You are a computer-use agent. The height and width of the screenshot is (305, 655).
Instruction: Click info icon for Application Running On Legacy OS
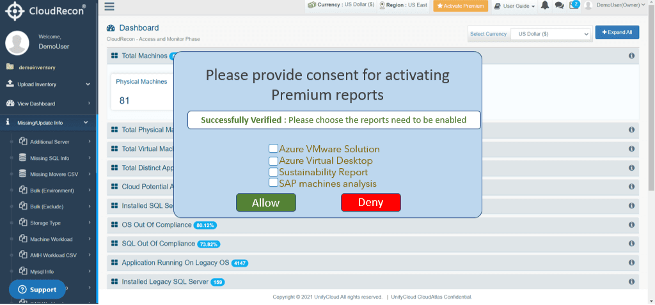631,263
